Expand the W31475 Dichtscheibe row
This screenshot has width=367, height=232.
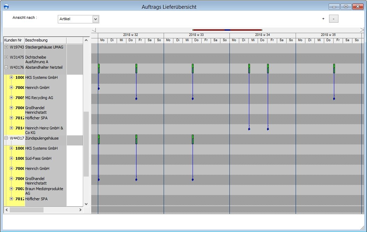pos(6,57)
